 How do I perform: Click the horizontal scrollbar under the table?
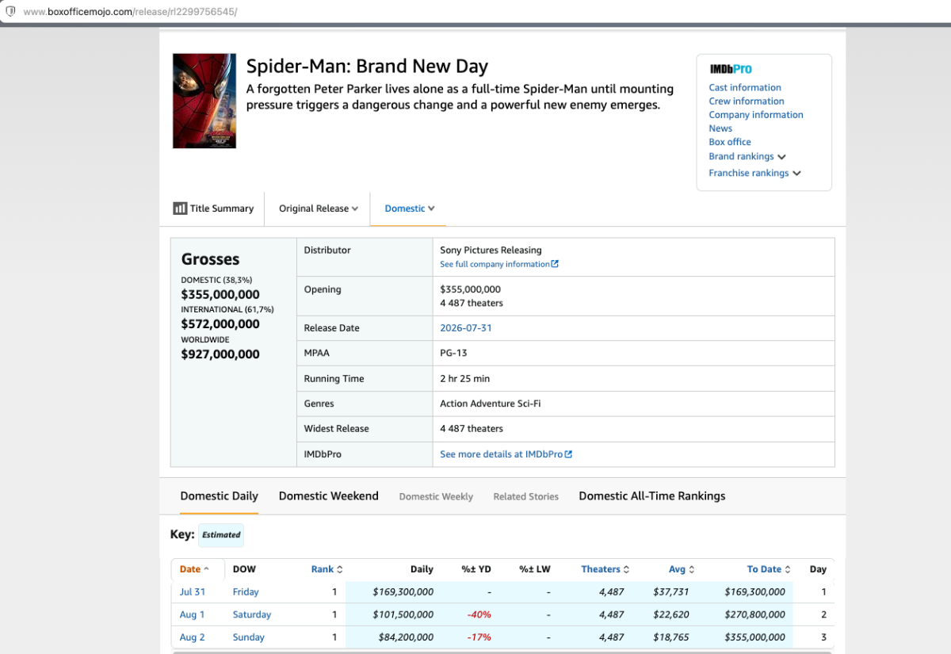pos(502,652)
